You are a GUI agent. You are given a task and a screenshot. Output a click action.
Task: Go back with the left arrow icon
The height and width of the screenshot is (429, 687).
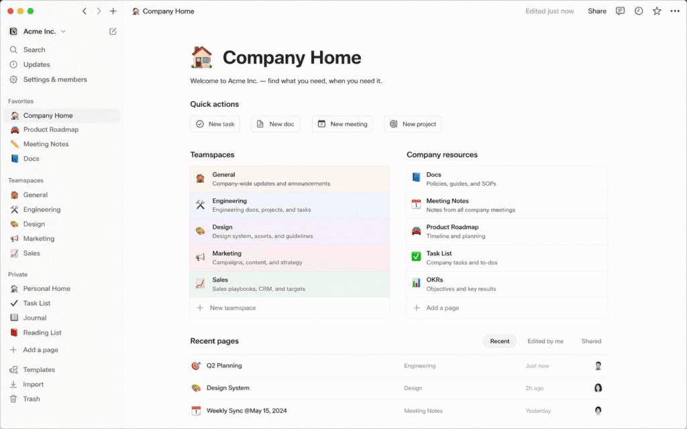[x=84, y=11]
